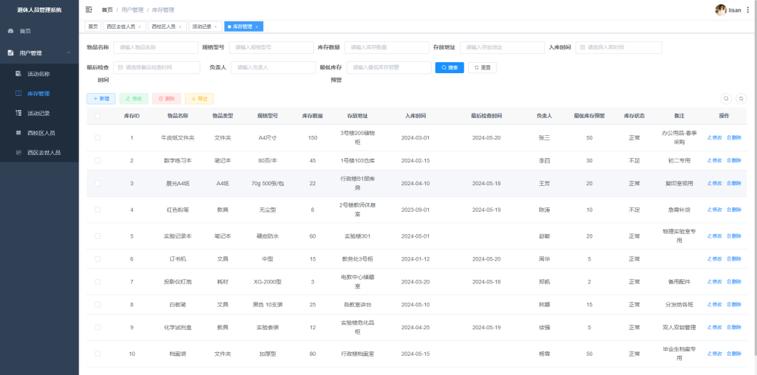Open 活动名称 in the sidebar menu
The image size is (757, 375).
(x=38, y=74)
